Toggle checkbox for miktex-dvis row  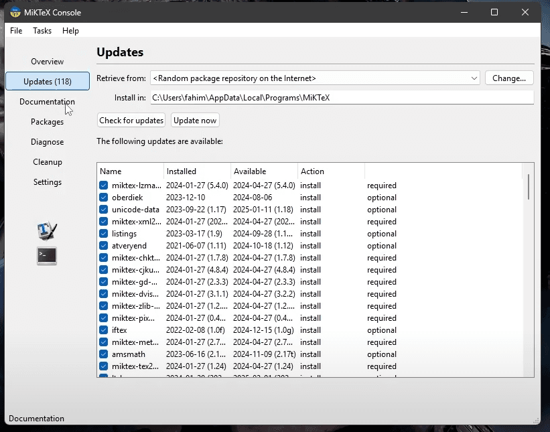coord(103,294)
